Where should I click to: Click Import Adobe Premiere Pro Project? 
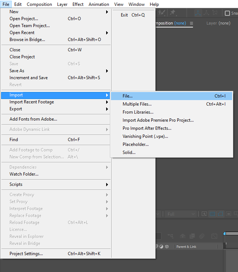[158, 120]
